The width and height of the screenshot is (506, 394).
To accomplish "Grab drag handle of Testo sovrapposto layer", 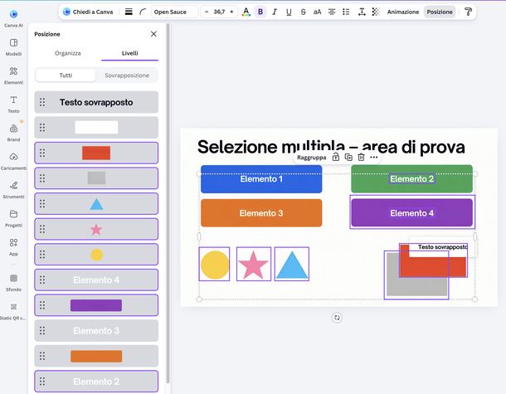I will click(x=42, y=102).
